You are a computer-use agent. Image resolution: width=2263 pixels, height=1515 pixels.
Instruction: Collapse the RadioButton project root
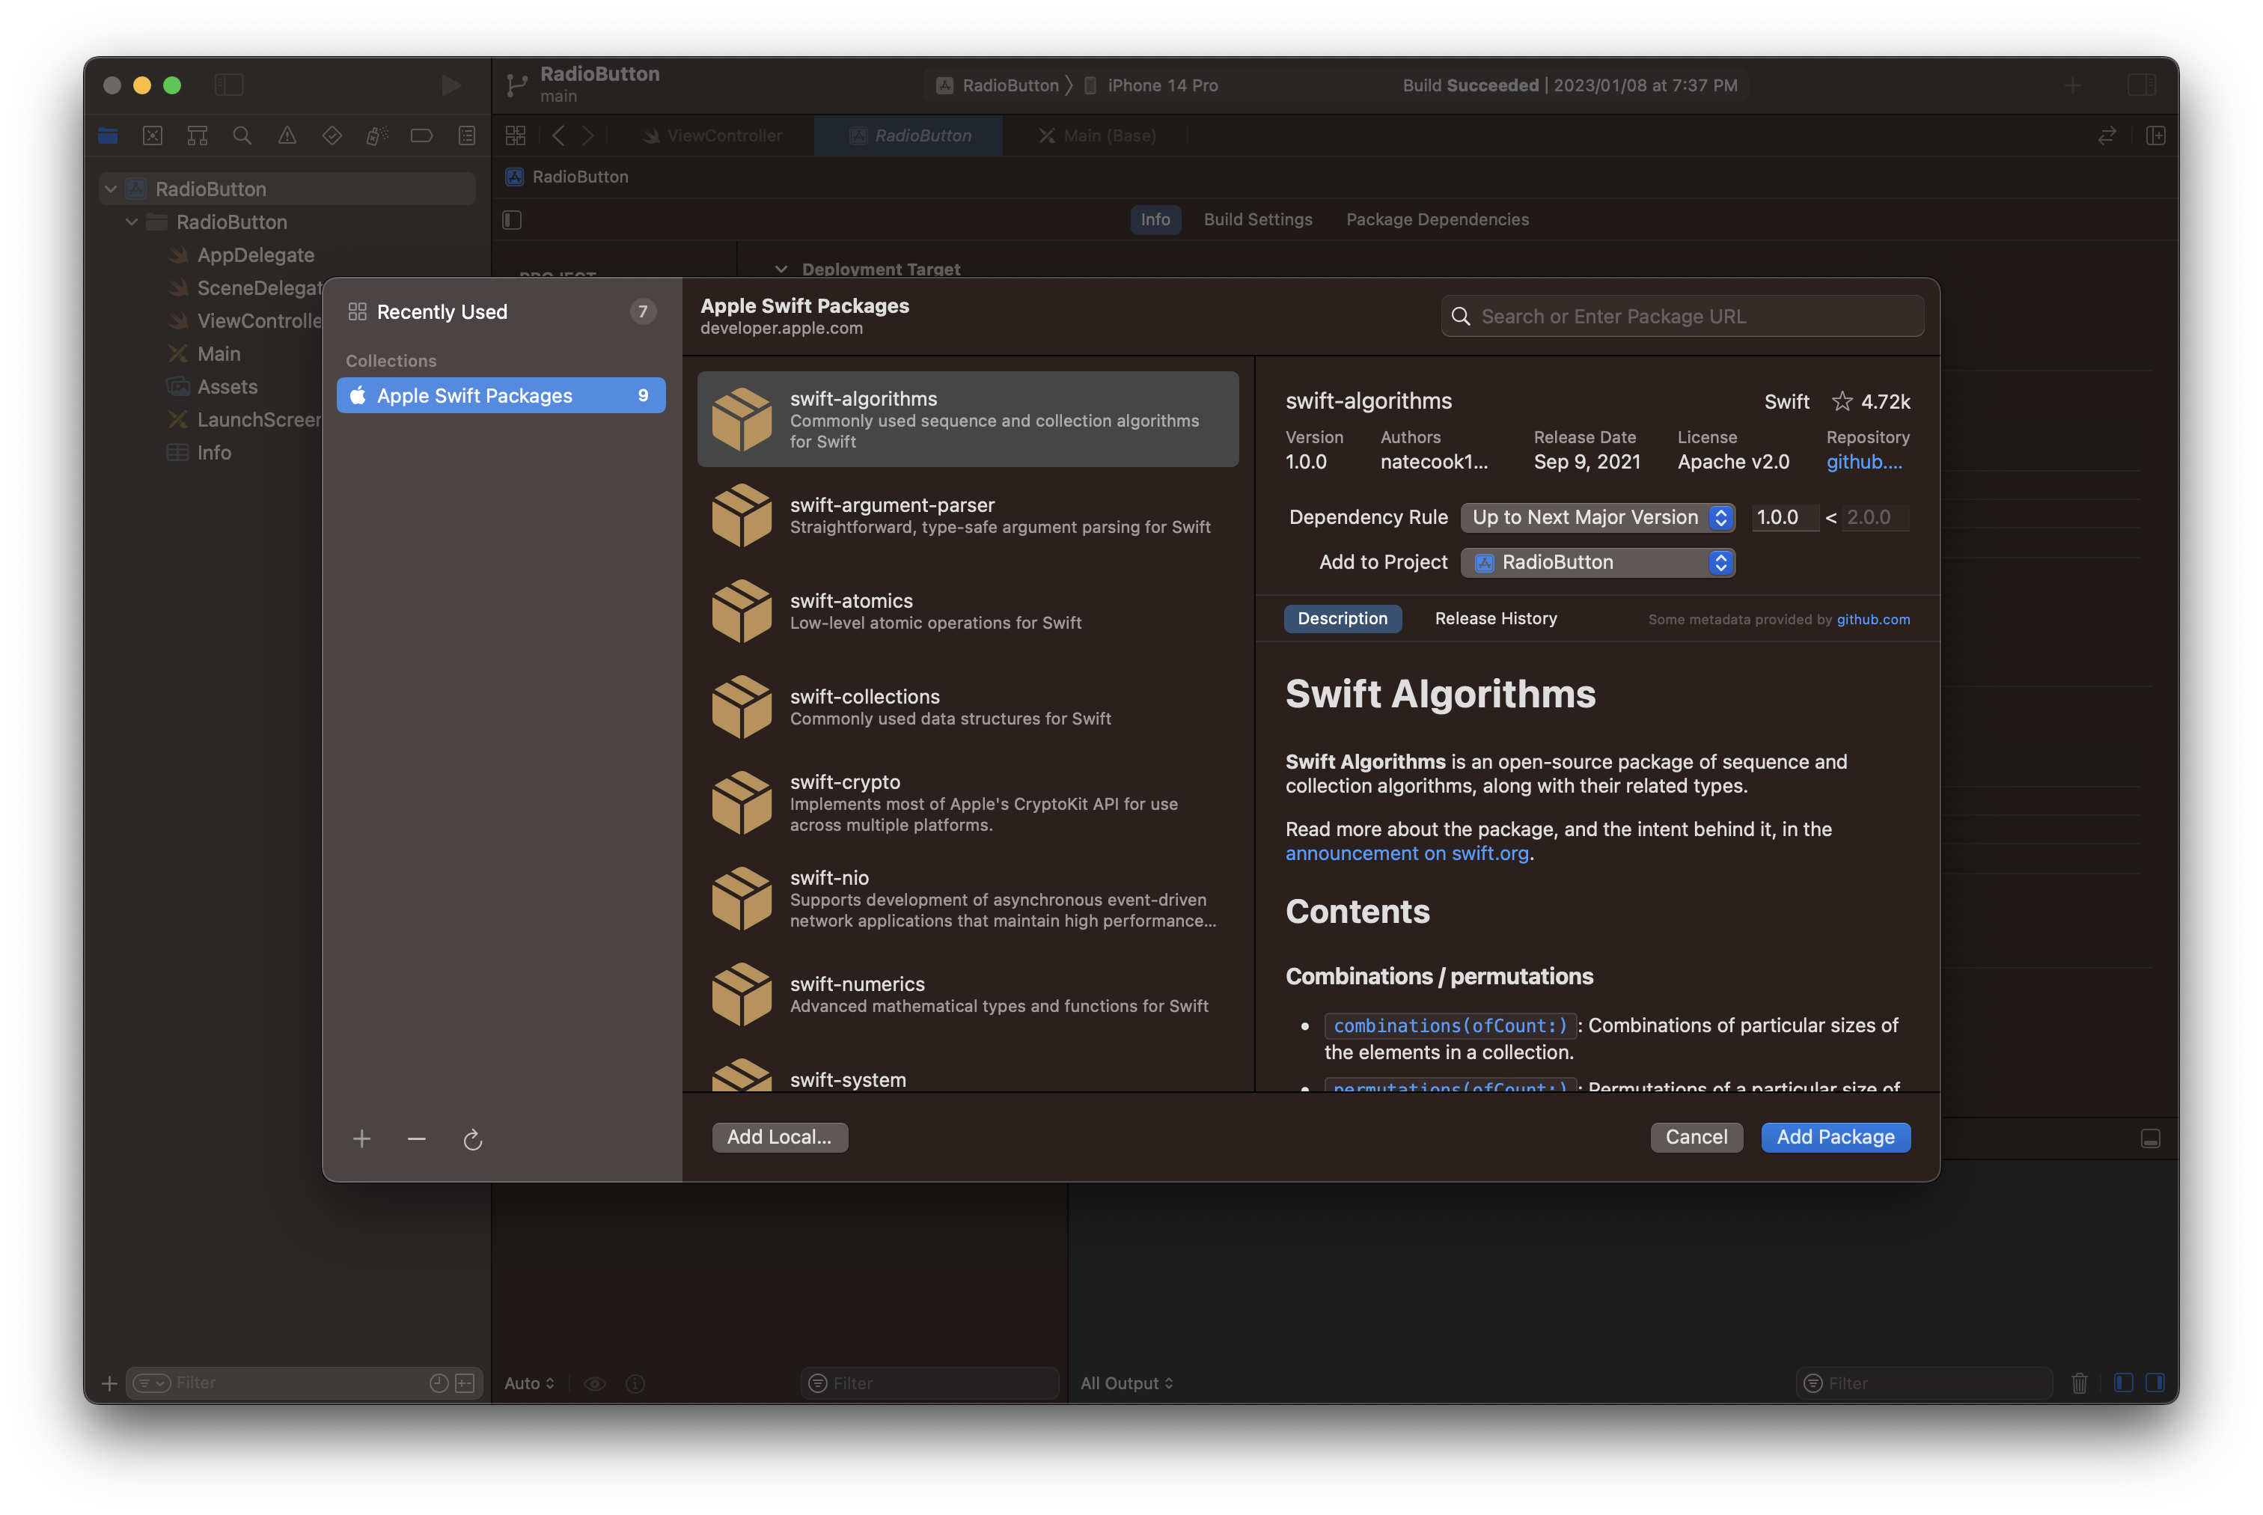point(111,189)
